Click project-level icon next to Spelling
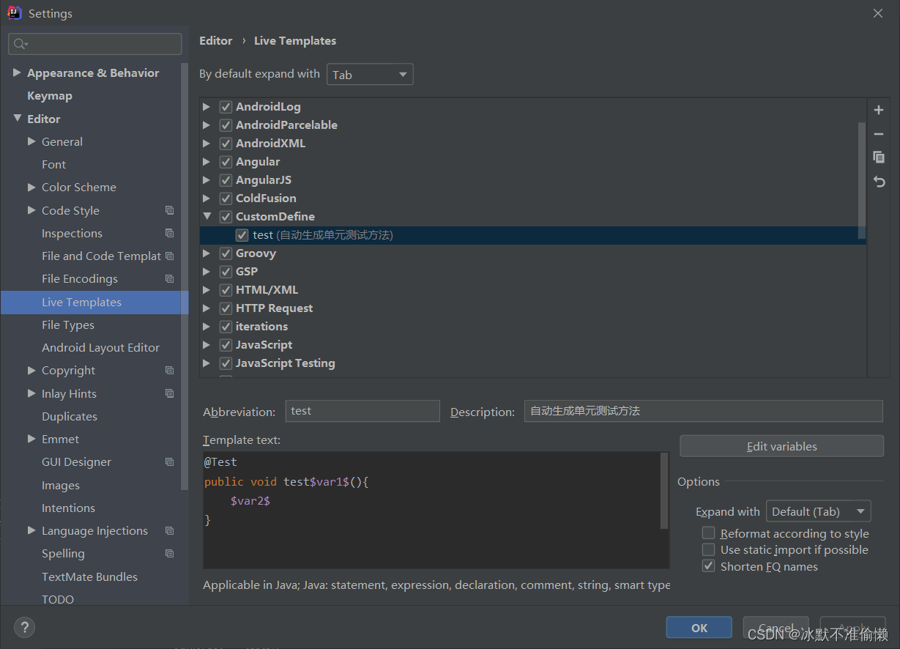This screenshot has height=649, width=900. coord(170,553)
